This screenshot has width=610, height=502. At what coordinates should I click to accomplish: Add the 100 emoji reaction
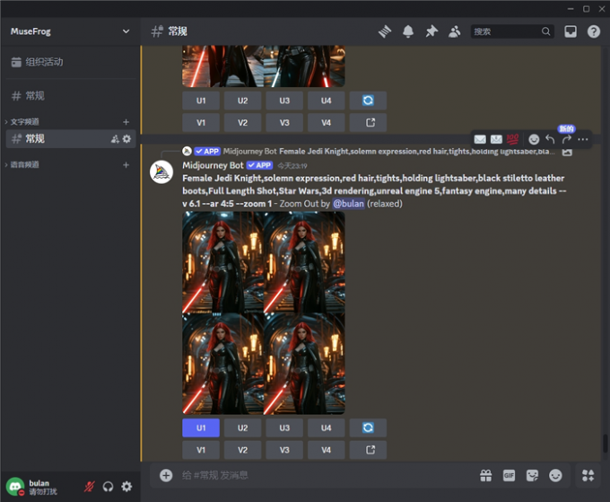(512, 139)
